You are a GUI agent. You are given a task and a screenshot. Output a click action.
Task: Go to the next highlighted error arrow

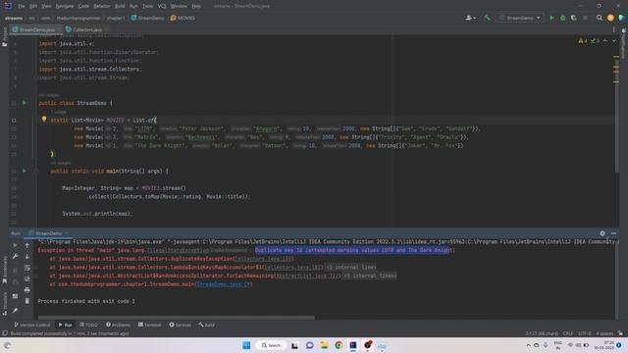pos(613,41)
